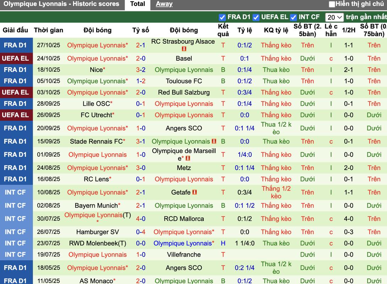Click Thua 1/2 kèo on 20/09/25 row

tap(276, 128)
